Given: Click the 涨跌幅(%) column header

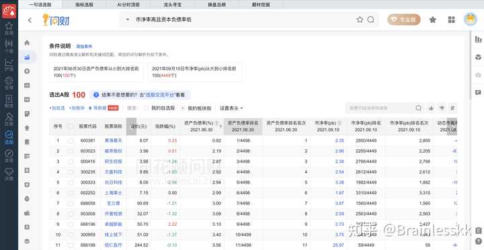Looking at the screenshot, I should coord(165,126).
